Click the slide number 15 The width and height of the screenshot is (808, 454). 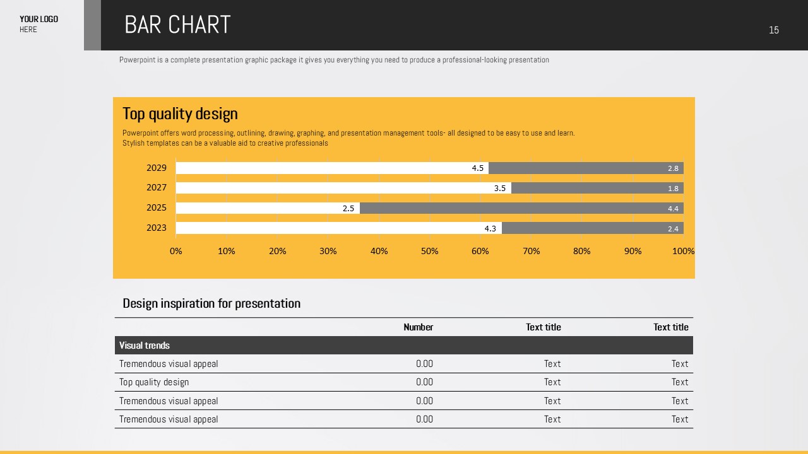pos(773,30)
